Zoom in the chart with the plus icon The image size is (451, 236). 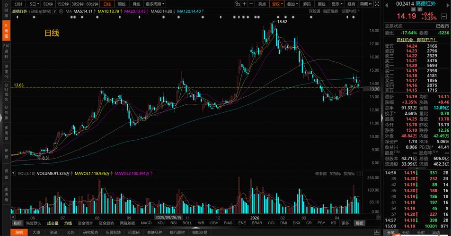click(244, 4)
